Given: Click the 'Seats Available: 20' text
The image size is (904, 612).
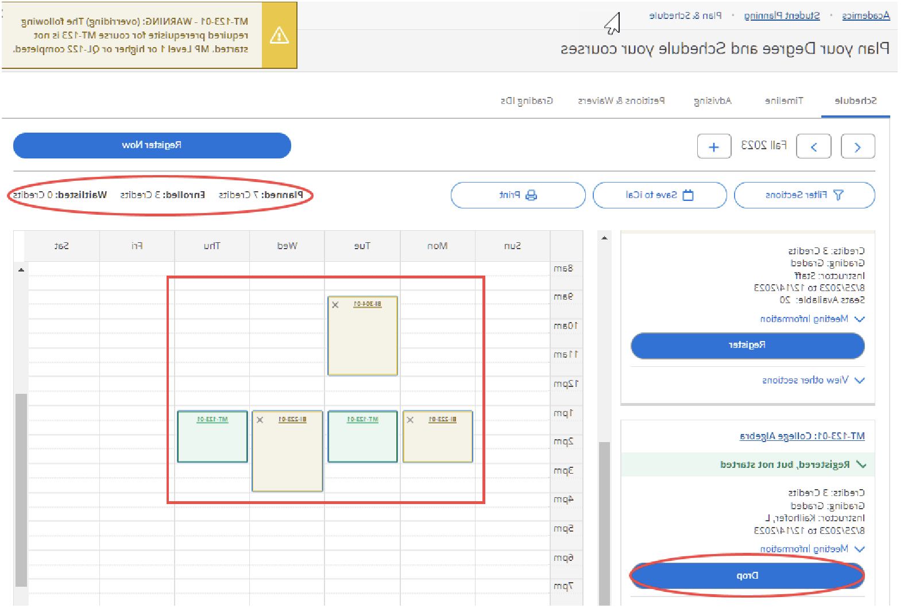Looking at the screenshot, I should coord(822,300).
